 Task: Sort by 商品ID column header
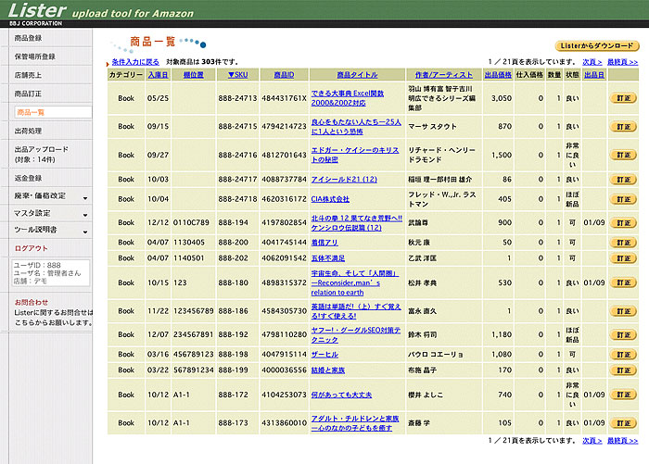[x=284, y=75]
